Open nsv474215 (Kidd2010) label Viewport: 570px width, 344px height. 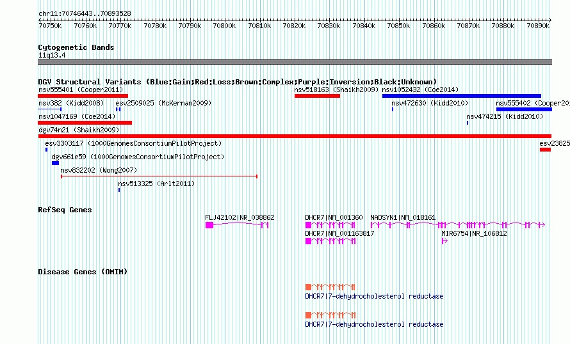pos(505,116)
